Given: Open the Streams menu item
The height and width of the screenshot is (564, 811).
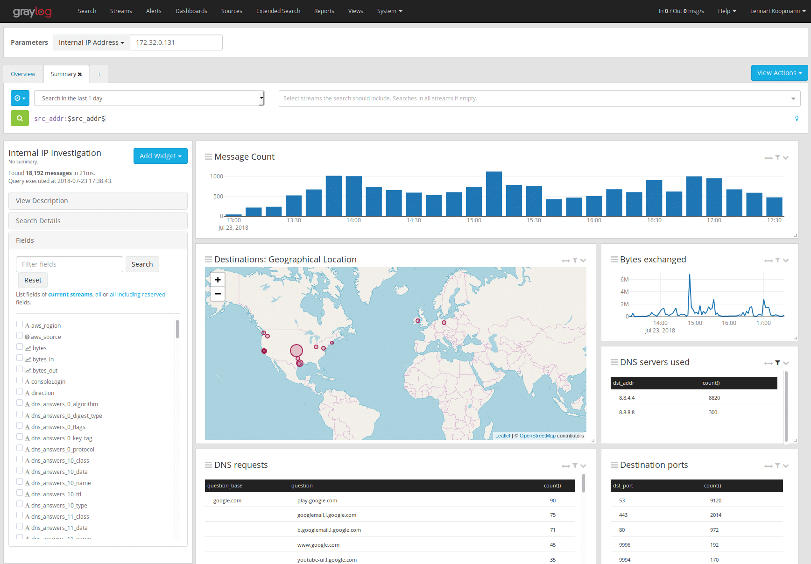Looking at the screenshot, I should [121, 11].
